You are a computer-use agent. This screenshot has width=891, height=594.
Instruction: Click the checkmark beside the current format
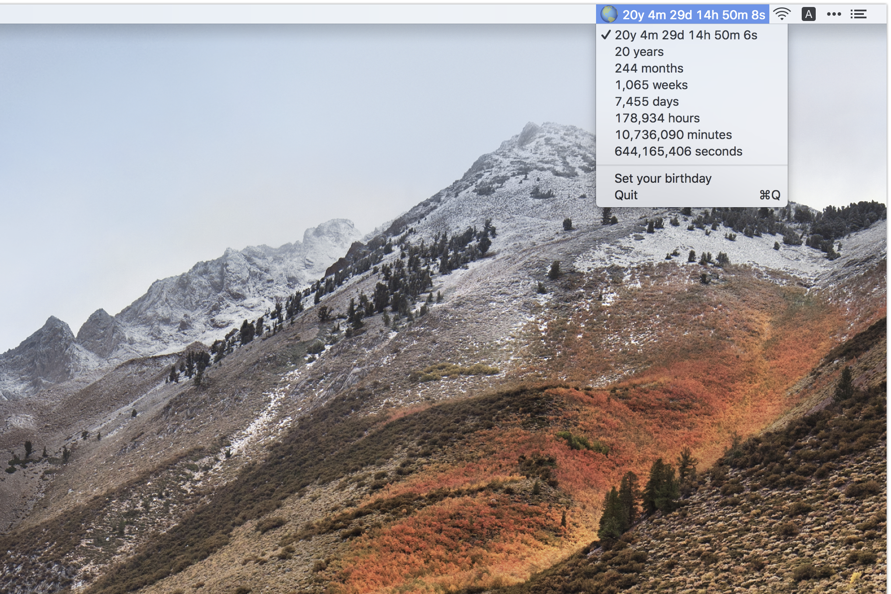pos(606,35)
